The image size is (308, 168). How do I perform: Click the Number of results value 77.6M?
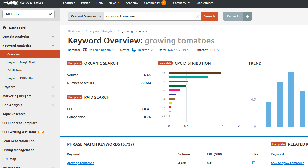click(x=146, y=83)
